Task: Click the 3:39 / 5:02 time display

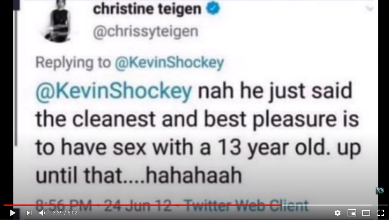Action: [x=65, y=213]
